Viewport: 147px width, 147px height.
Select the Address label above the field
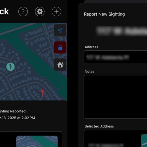coord(91,47)
